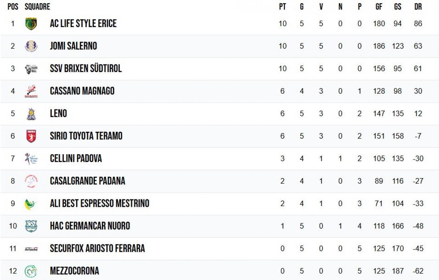439x280 pixels.
Task: Click the HAC Germancar Nuoro crest
Action: click(31, 226)
